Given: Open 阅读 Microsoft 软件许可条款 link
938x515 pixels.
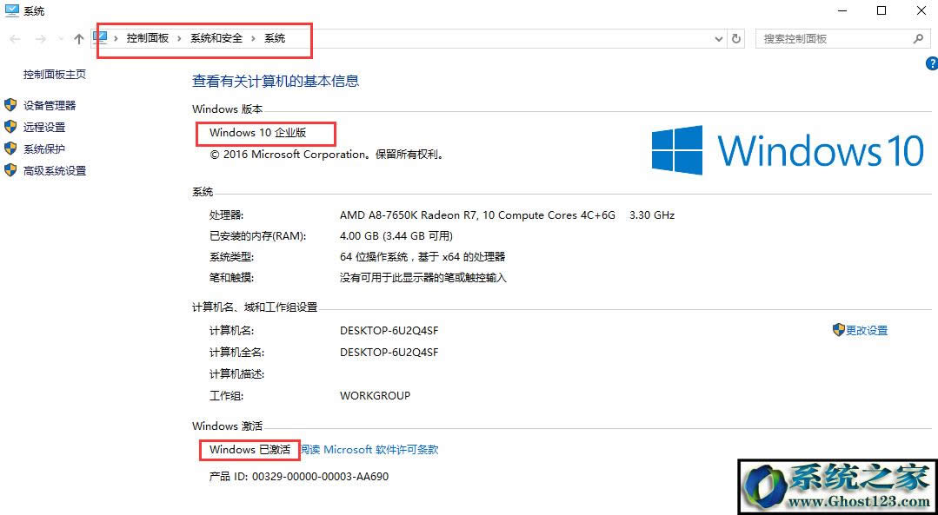Looking at the screenshot, I should pyautogui.click(x=371, y=449).
